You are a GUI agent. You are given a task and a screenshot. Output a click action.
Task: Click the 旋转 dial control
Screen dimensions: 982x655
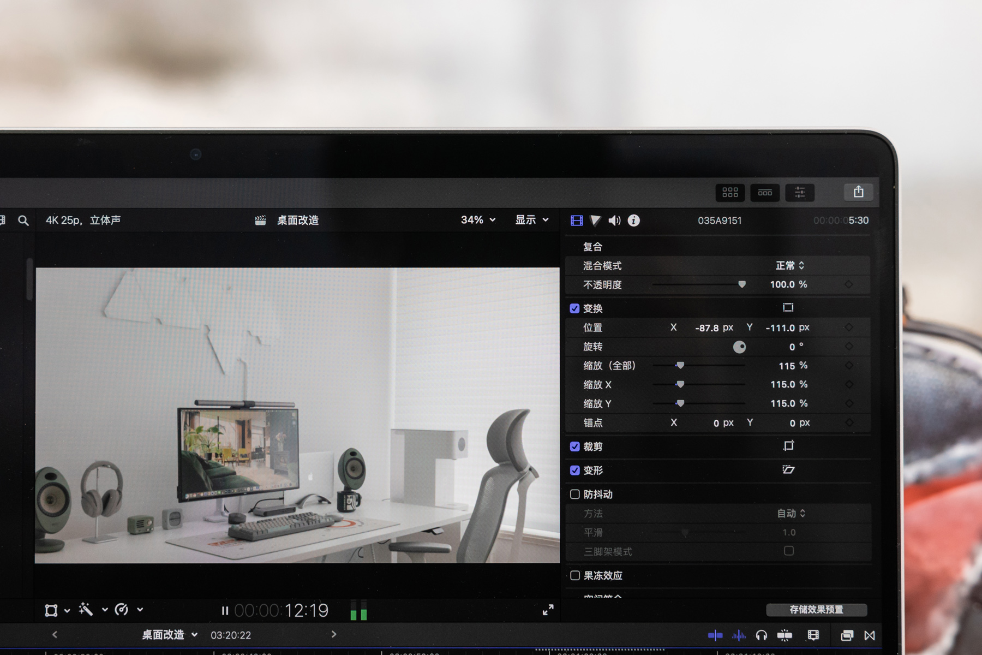point(739,347)
